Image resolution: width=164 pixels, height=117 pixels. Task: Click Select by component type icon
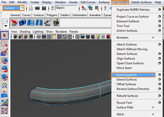click(97, 8)
